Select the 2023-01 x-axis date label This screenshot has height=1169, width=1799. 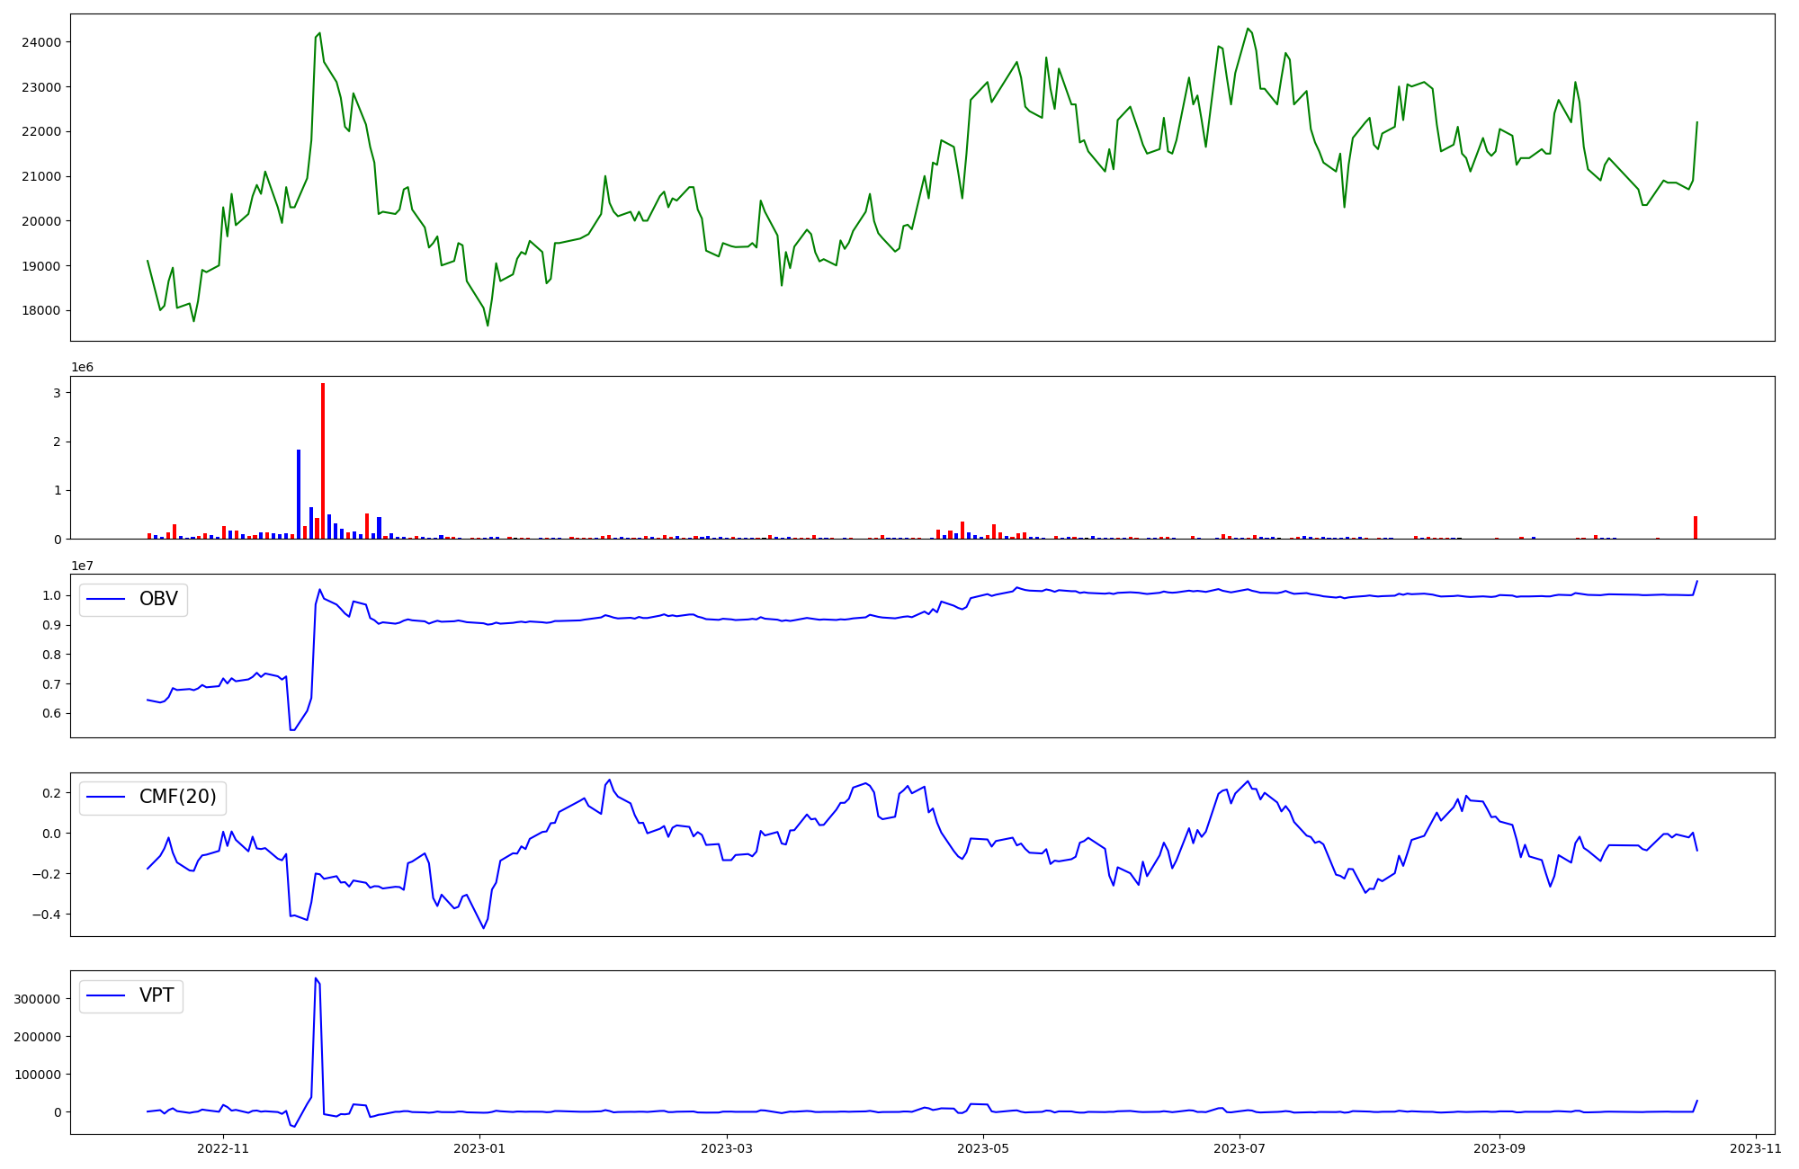point(479,1148)
